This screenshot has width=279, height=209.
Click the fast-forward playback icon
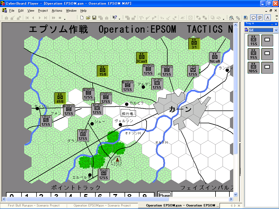click(x=54, y=18)
